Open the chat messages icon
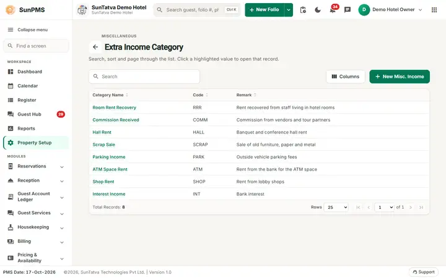This screenshot has width=446, height=278. pyautogui.click(x=348, y=10)
